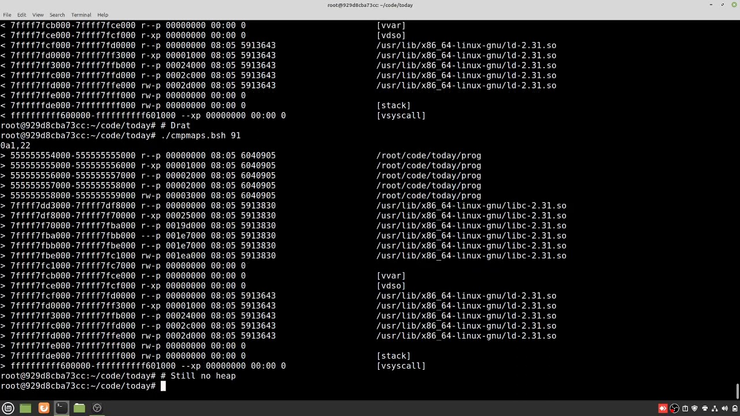Click the ld-2.31.so path on '> 7ffff7fcf000' row
The image size is (740, 416).
(x=467, y=296)
